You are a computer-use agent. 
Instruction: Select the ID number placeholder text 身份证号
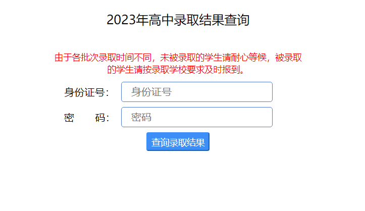click(x=151, y=92)
